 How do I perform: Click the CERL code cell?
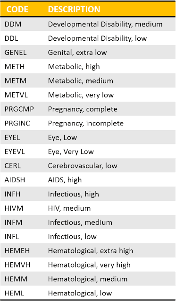coord(13,166)
